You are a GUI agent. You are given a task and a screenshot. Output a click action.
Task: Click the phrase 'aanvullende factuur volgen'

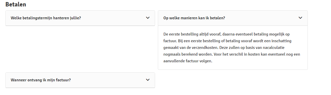(x=188, y=61)
